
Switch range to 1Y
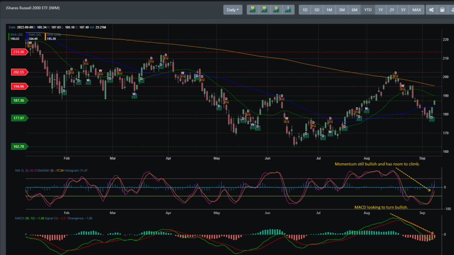(381, 10)
